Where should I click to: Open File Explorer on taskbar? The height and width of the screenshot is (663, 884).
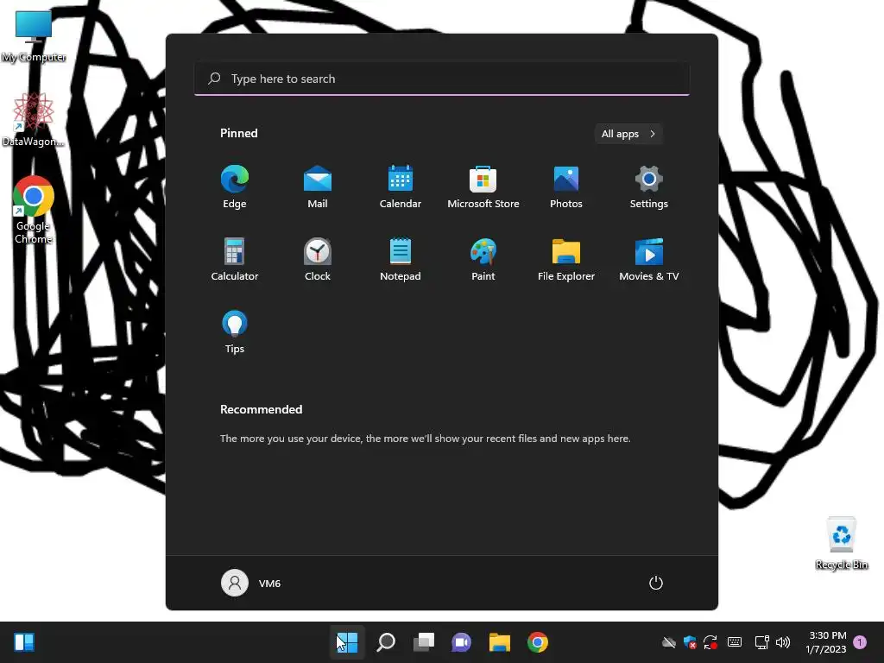point(500,642)
